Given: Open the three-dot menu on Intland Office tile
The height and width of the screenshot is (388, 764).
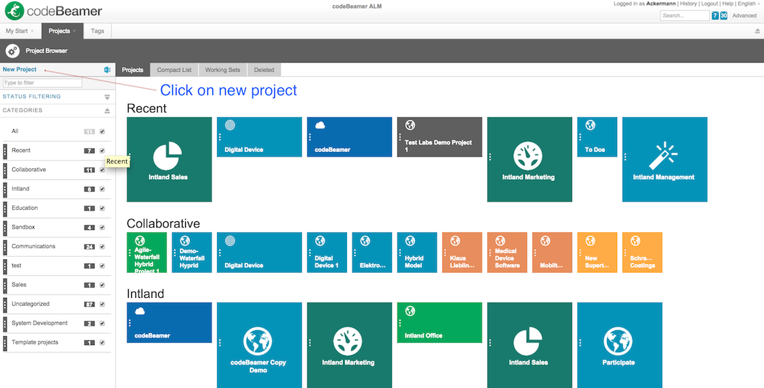Looking at the screenshot, I should click(x=400, y=323).
